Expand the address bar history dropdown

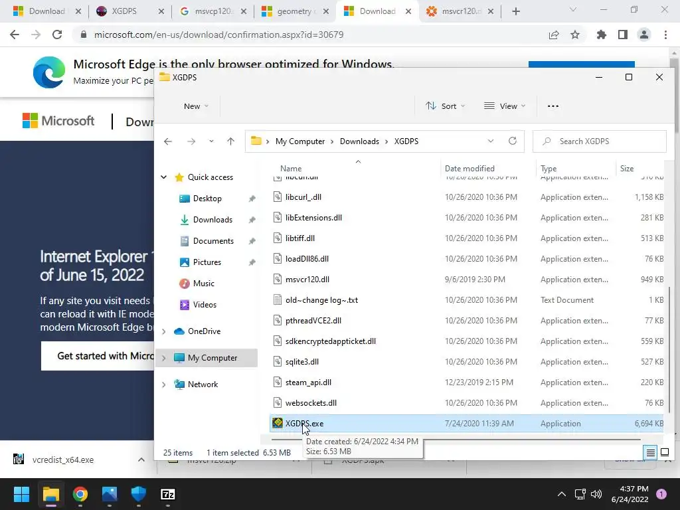(491, 141)
